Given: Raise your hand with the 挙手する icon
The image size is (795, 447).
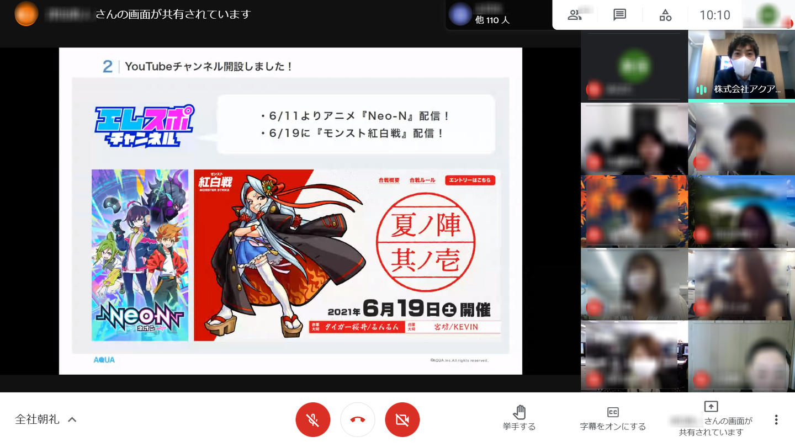Looking at the screenshot, I should pos(519,412).
